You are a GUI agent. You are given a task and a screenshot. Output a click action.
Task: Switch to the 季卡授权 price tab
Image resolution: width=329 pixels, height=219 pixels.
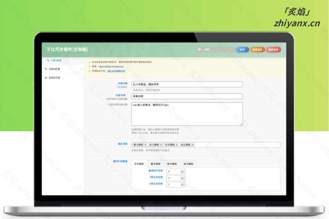coord(156,164)
